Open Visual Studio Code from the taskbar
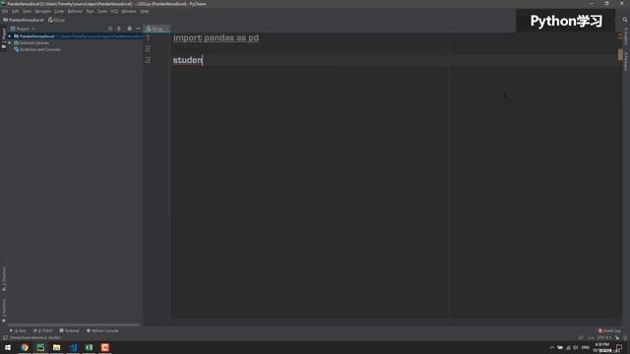This screenshot has height=354, width=630. (x=73, y=347)
